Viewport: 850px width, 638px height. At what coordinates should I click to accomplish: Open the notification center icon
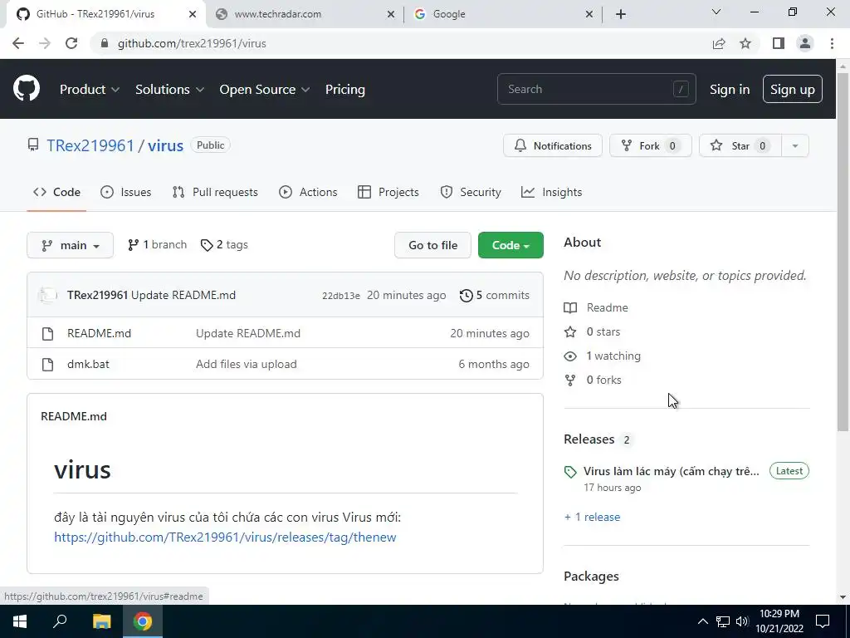(x=823, y=621)
